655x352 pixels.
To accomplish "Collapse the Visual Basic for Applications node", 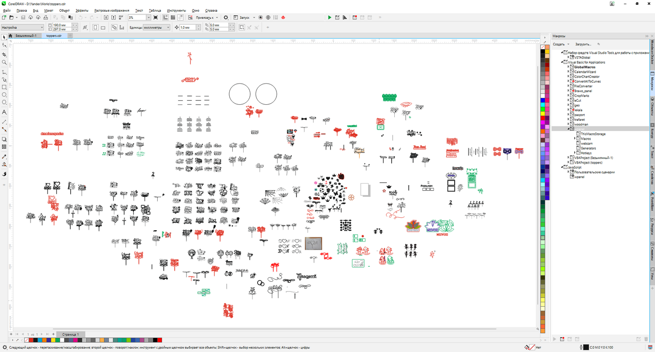I will tap(561, 62).
